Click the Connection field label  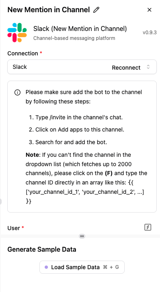click(23, 53)
